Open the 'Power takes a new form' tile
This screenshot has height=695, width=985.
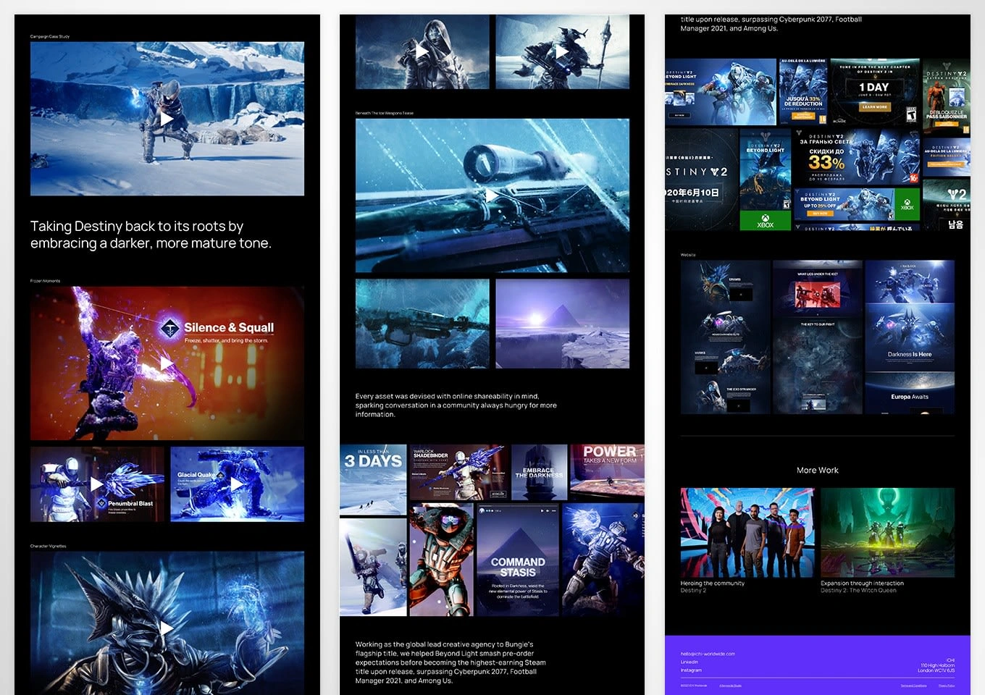pos(607,472)
